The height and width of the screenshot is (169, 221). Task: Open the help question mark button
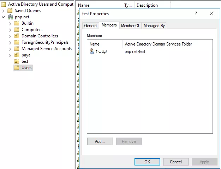pyautogui.click(x=196, y=13)
